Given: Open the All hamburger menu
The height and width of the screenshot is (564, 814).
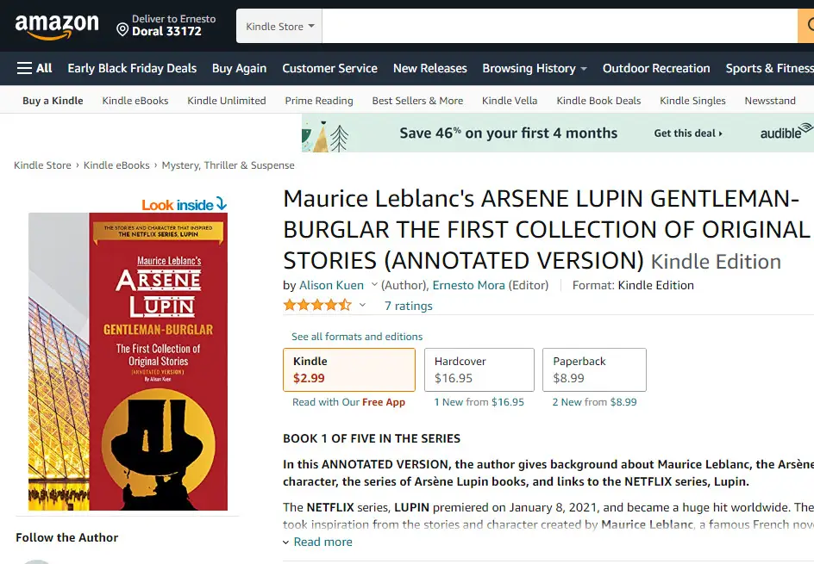Looking at the screenshot, I should click(34, 68).
